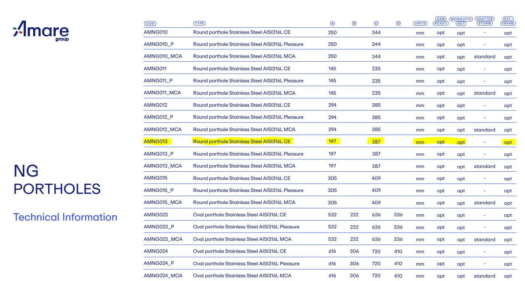Click the AMNG024_MCA code in last row

[x=163, y=276]
